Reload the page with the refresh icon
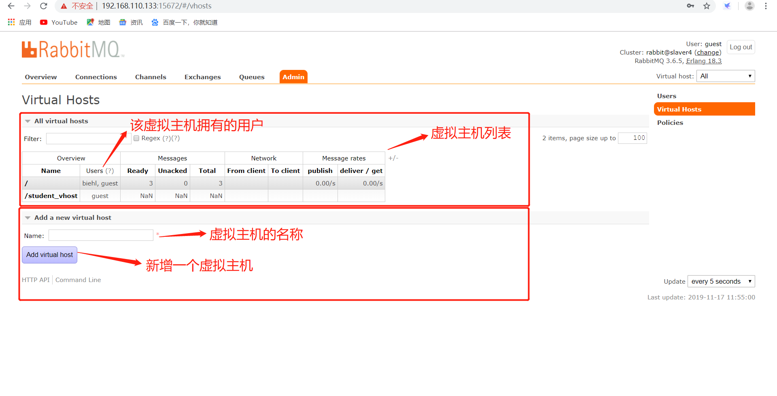 point(44,6)
